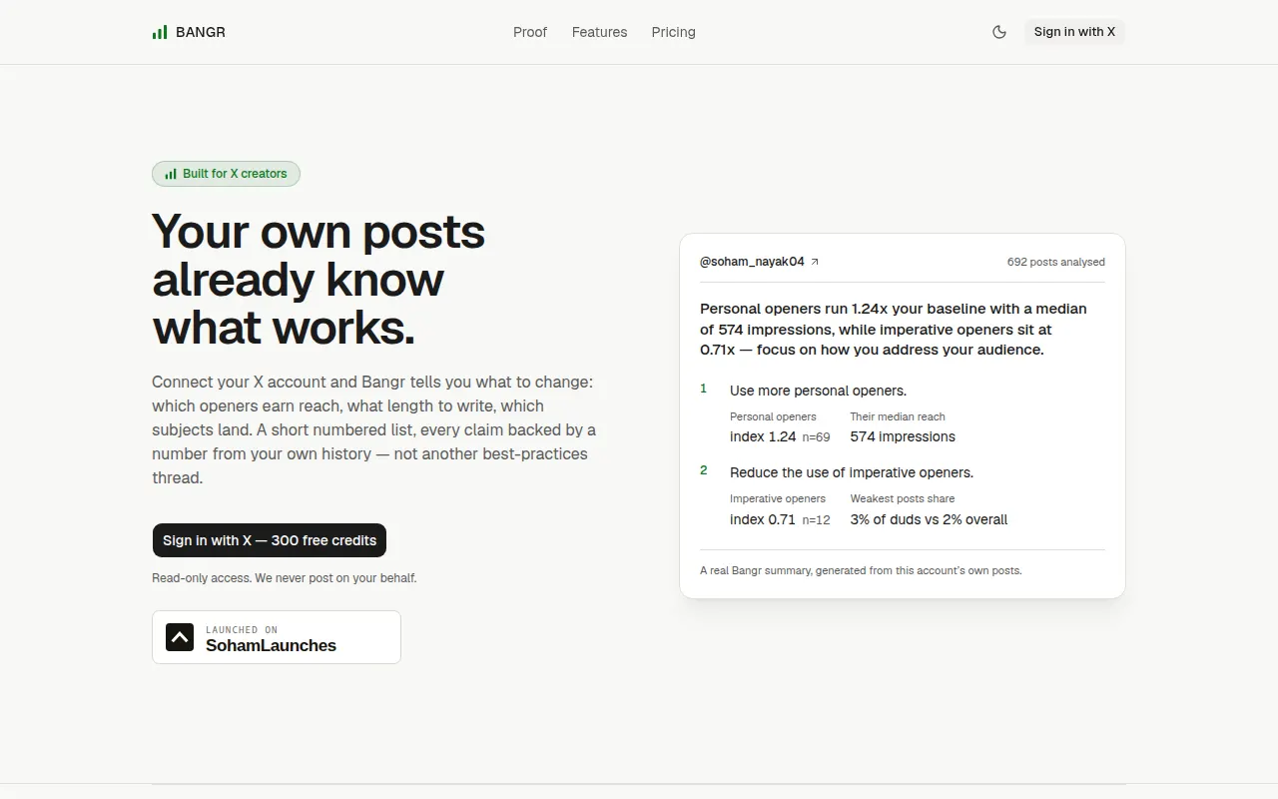Viewport: 1278px width, 799px height.
Task: Click the 'index 0.71' value
Action: point(763,519)
